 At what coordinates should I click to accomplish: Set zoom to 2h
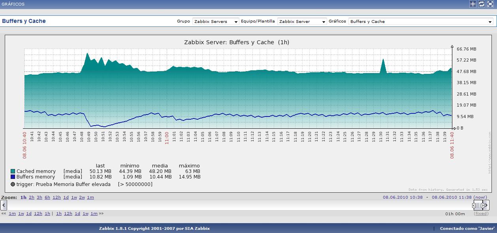pyautogui.click(x=32, y=197)
